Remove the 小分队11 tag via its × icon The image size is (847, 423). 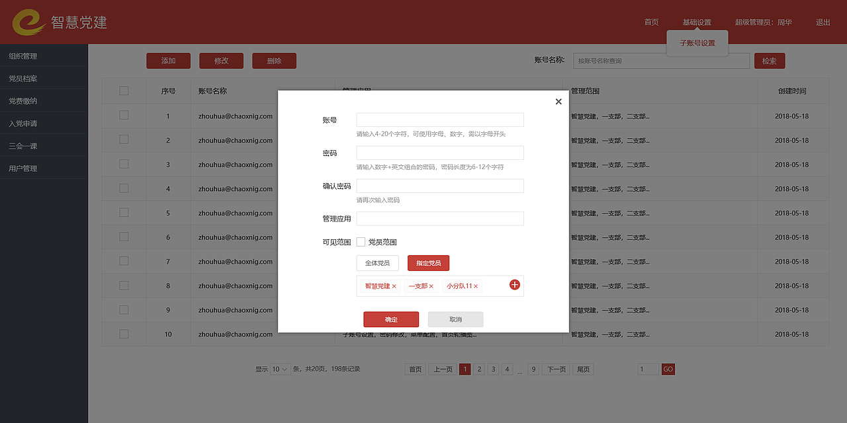476,286
